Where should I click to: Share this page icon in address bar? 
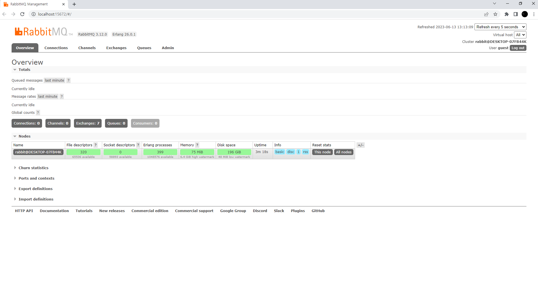[x=486, y=14]
